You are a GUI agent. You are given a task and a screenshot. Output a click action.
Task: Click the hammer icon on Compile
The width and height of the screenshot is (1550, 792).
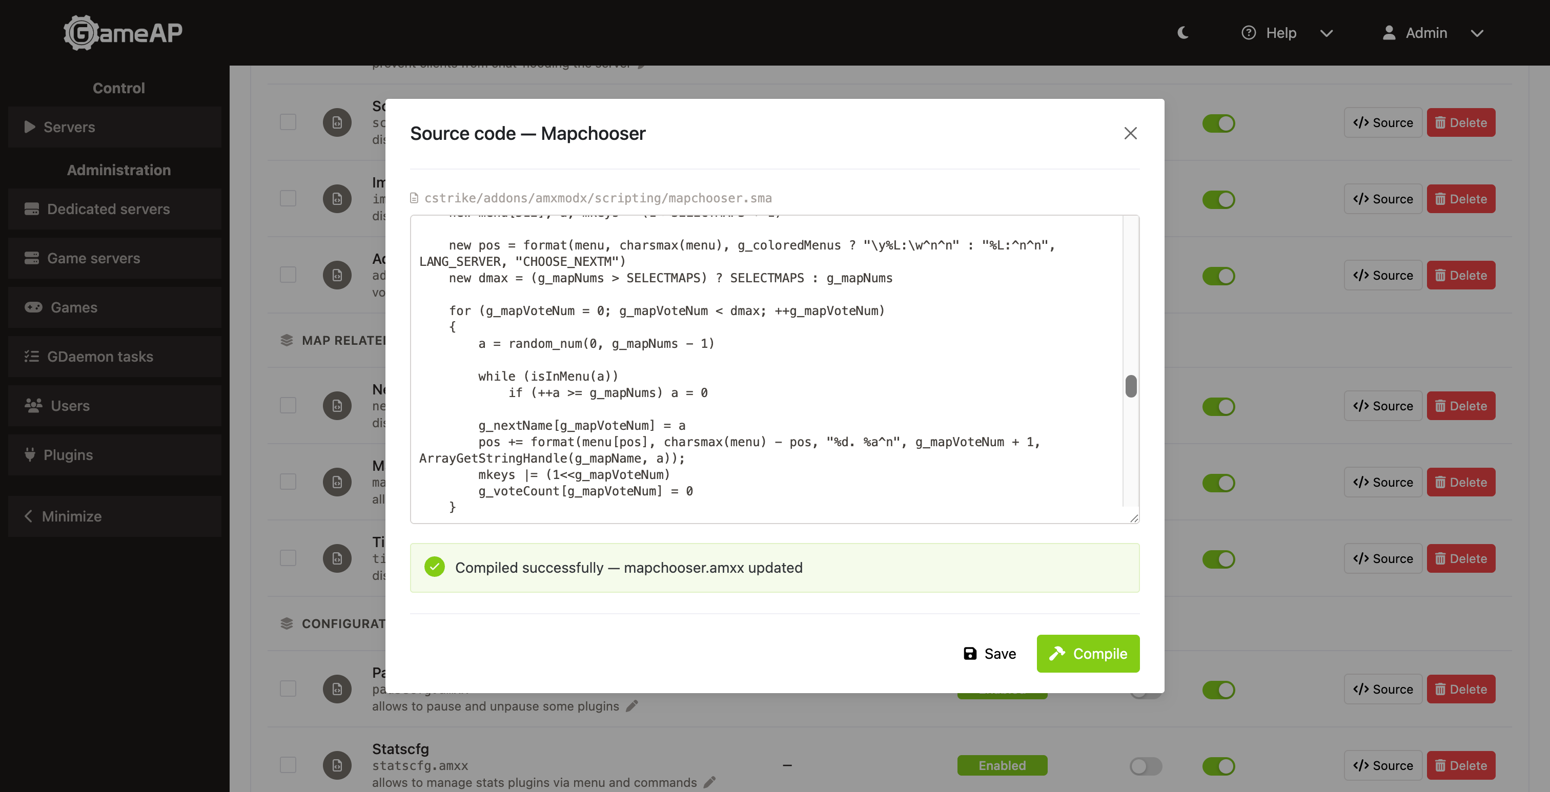coord(1056,654)
